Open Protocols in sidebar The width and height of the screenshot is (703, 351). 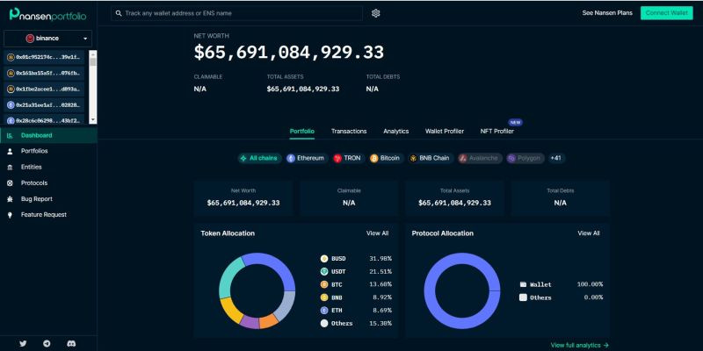coord(48,183)
